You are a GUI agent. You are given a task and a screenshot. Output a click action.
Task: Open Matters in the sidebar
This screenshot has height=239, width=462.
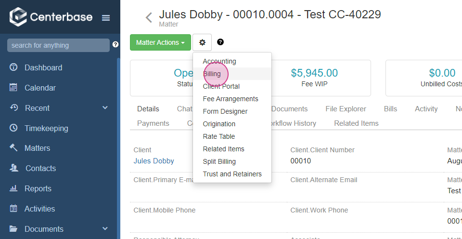click(37, 148)
